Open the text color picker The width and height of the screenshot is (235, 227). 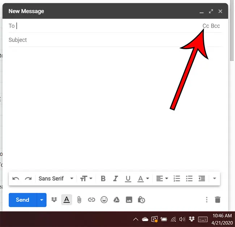(143, 179)
